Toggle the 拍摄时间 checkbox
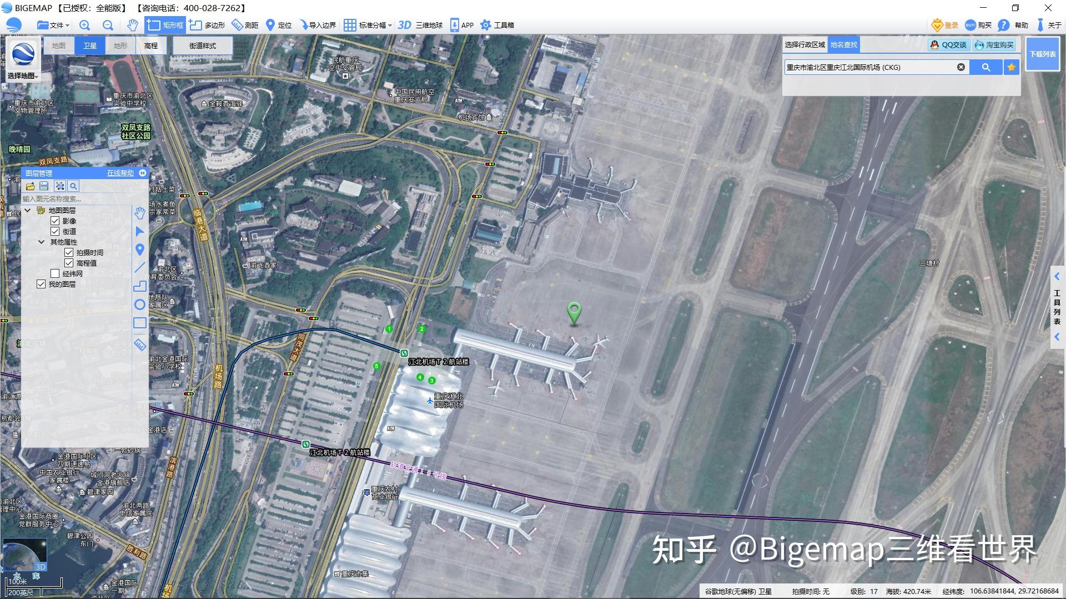This screenshot has width=1066, height=599. click(x=69, y=252)
